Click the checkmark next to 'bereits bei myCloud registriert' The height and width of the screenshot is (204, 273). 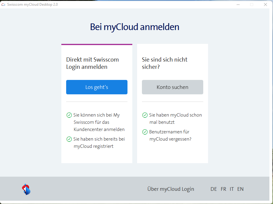tap(69, 139)
